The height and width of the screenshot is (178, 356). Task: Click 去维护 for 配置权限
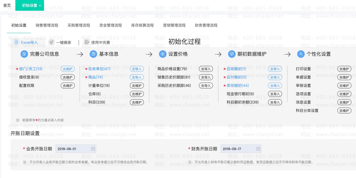pos(68,86)
